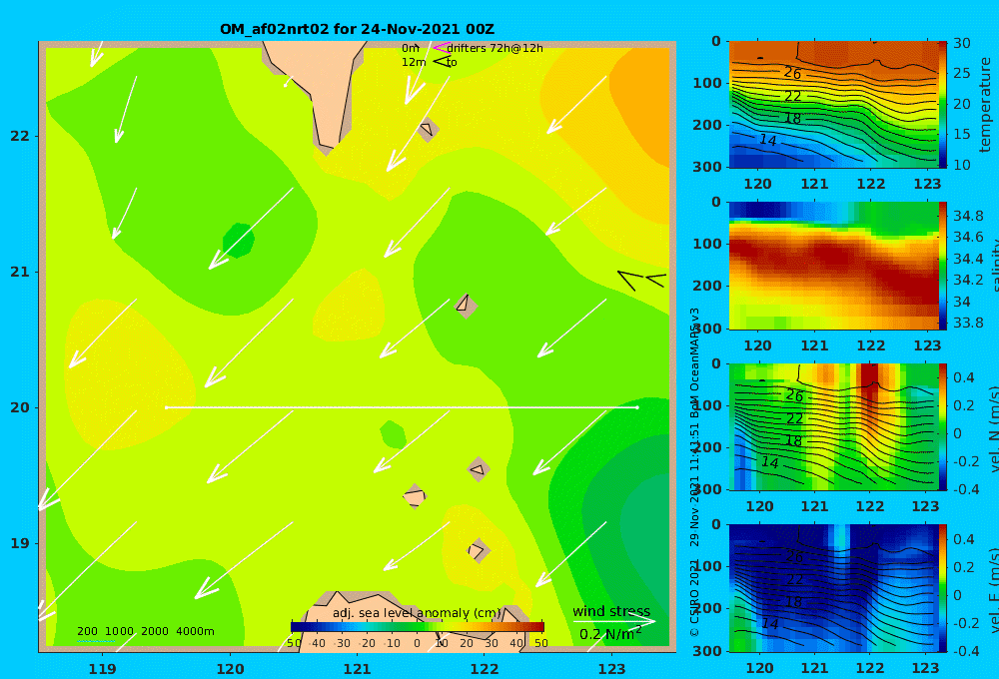The height and width of the screenshot is (679, 999).
Task: Click the 'temperature' axis label
Action: 985,105
